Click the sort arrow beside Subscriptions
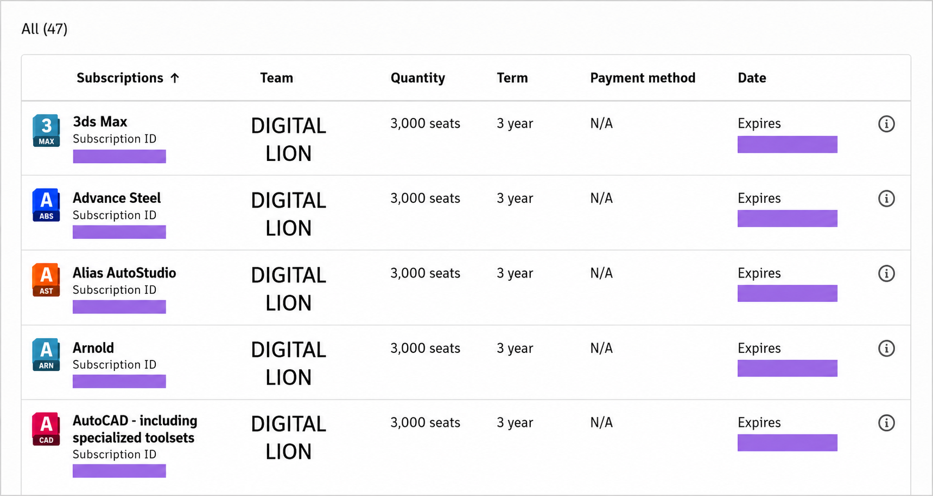 coord(175,78)
